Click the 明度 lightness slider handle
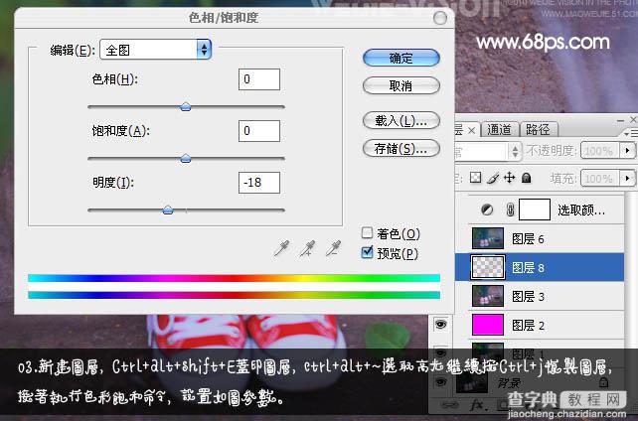The width and height of the screenshot is (638, 421). click(x=168, y=210)
